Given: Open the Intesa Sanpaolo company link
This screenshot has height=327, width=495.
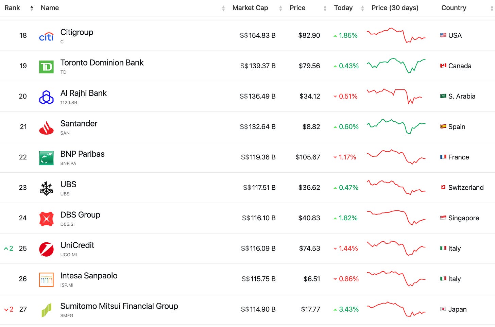Looking at the screenshot, I should (89, 276).
